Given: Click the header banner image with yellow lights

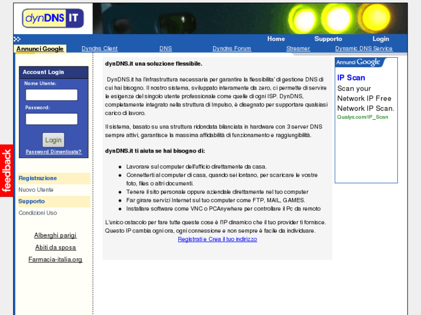Looking at the screenshot, I should pos(250,18).
